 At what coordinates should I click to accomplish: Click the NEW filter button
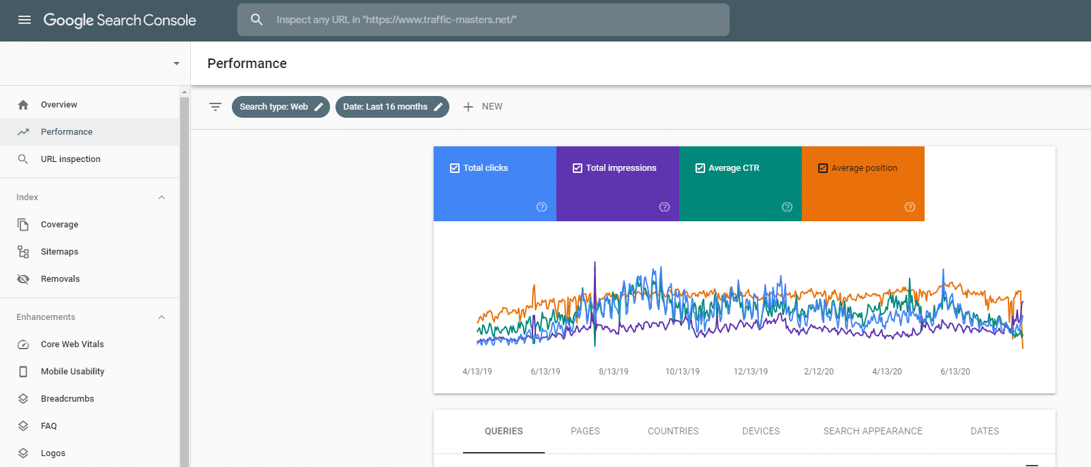tap(483, 107)
